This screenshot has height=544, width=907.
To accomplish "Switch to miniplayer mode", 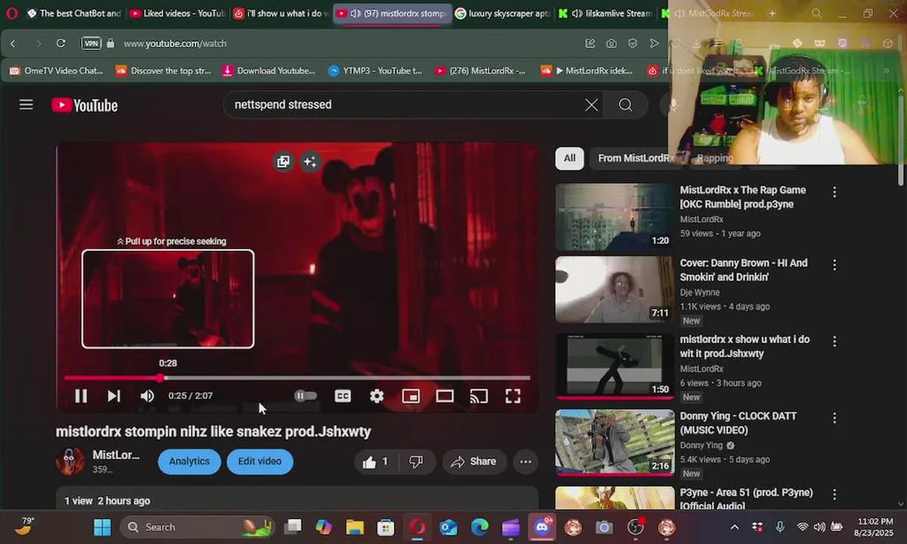I will 410,396.
